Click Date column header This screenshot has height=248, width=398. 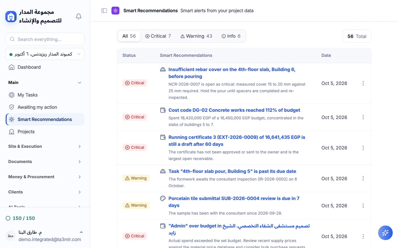coord(326,55)
